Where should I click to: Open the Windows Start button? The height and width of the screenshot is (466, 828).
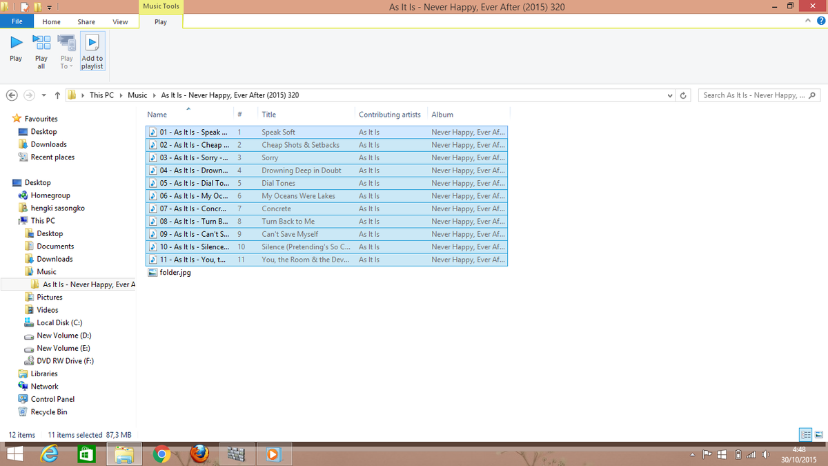pyautogui.click(x=16, y=454)
